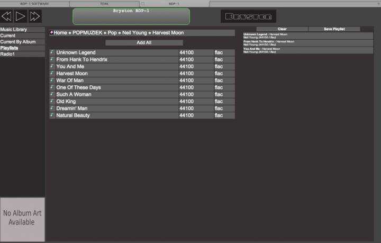
Task: Select Radio1 in the sidebar
Action: [x=22, y=54]
